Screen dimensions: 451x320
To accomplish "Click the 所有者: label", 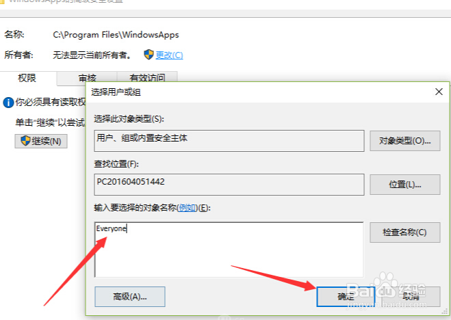I will click(x=18, y=55).
